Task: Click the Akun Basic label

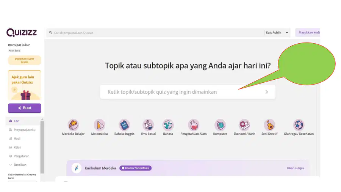Action: tap(14, 50)
